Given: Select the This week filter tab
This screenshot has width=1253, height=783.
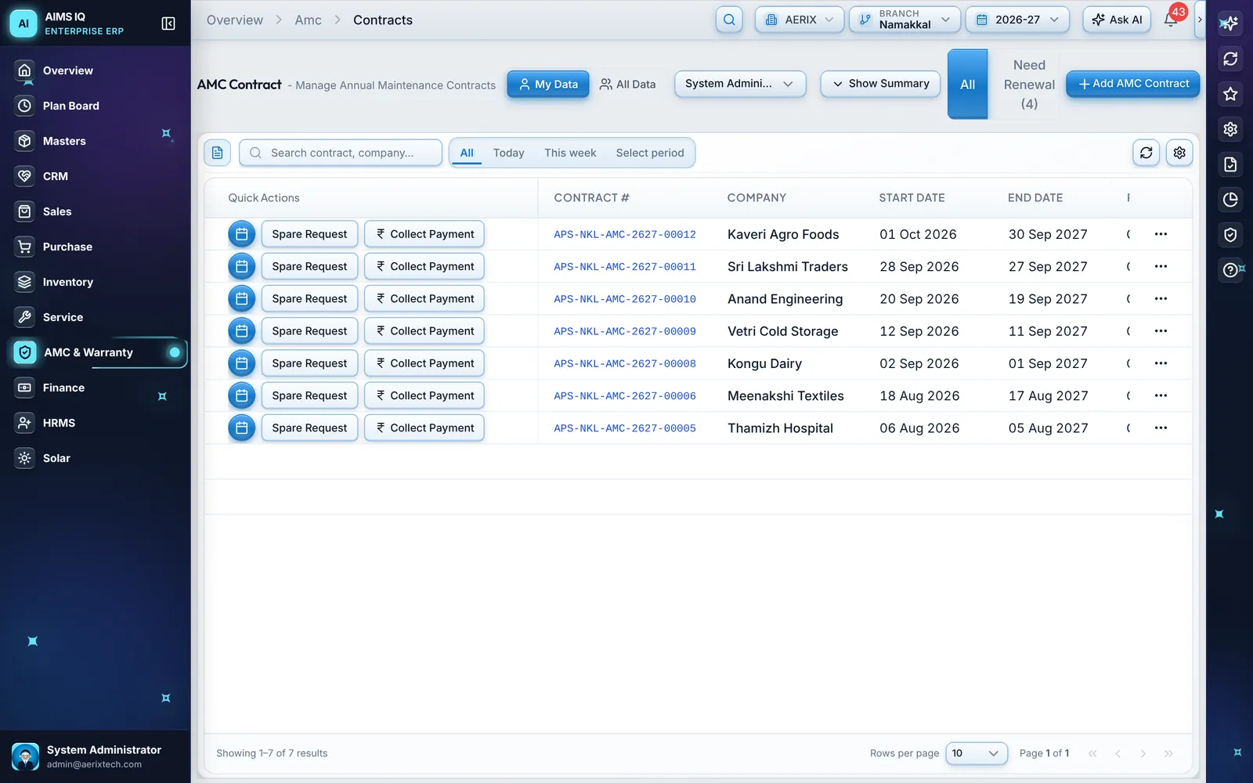Looking at the screenshot, I should (570, 153).
